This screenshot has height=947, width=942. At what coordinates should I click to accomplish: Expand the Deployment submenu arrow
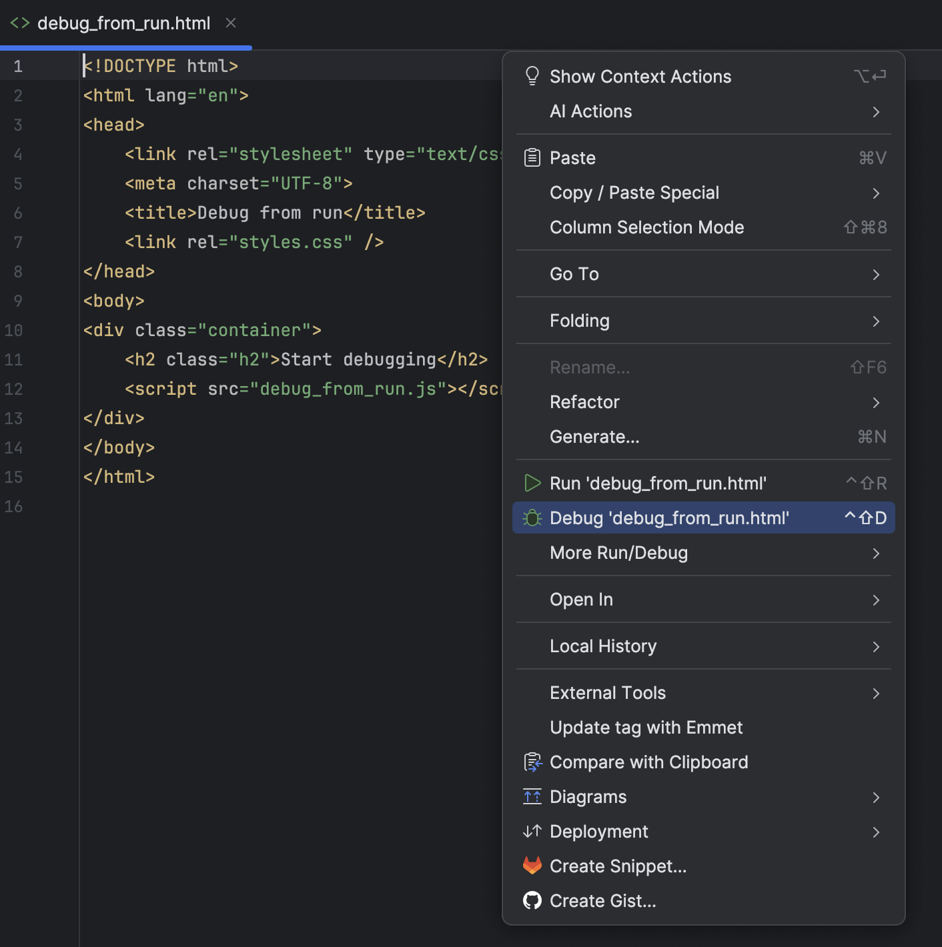876,832
